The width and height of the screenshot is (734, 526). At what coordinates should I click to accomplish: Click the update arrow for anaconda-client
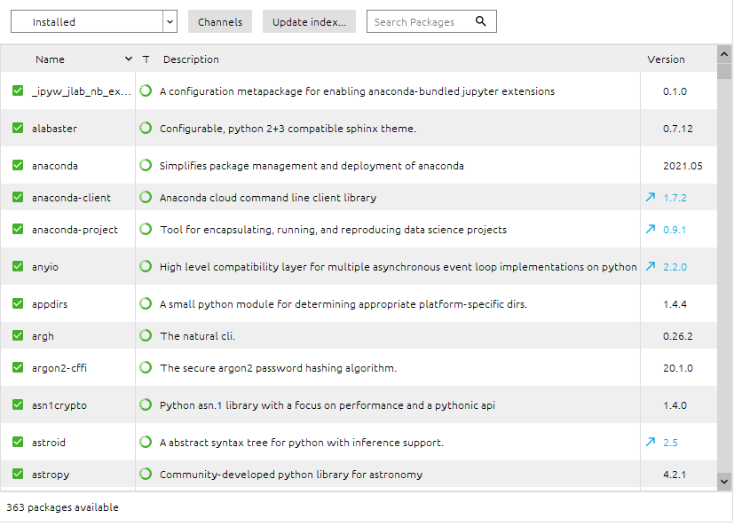pyautogui.click(x=651, y=197)
